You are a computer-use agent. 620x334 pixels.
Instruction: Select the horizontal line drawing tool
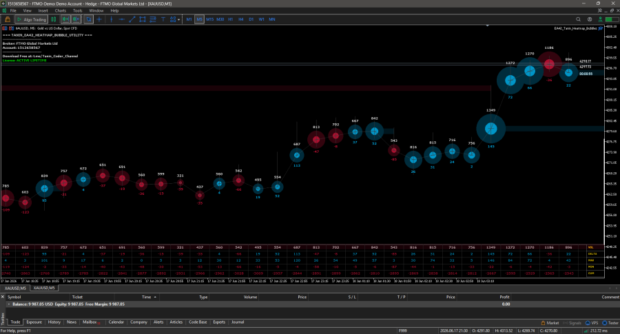pos(121,19)
